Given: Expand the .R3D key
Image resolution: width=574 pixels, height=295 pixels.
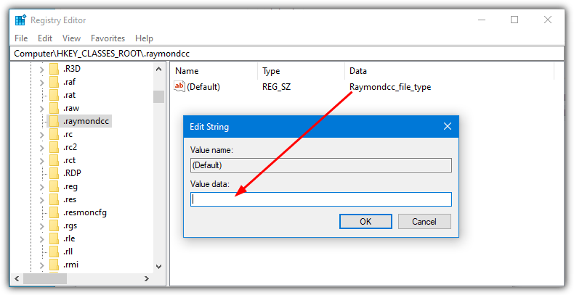Looking at the screenshot, I should [41, 69].
